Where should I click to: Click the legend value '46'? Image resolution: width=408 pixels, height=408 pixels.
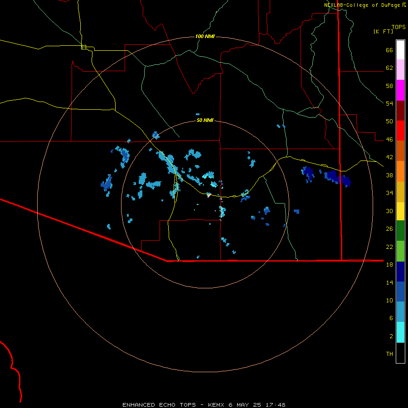pos(389,139)
